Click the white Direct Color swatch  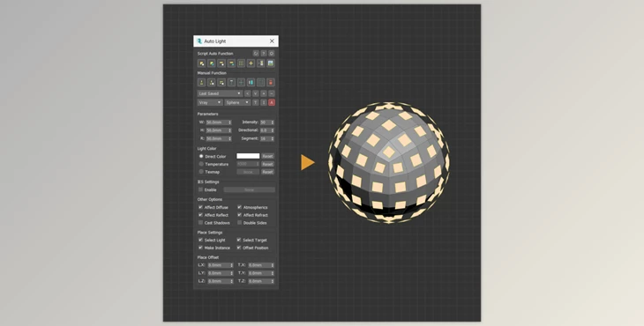[248, 156]
